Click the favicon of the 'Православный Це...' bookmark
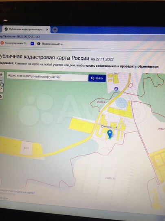This screenshot has width=165, height=221. point(39,44)
